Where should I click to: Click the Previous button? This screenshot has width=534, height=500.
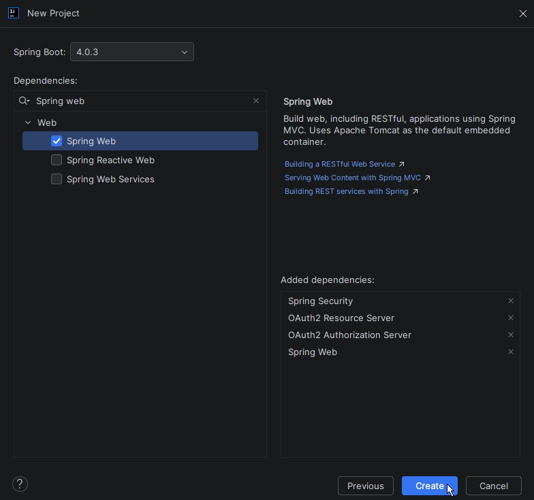(x=365, y=486)
